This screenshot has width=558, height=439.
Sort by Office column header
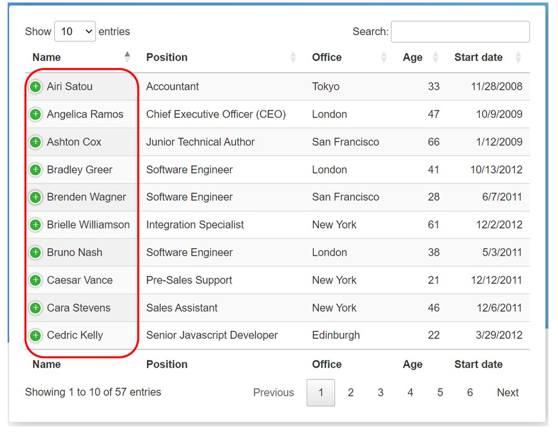pos(327,57)
